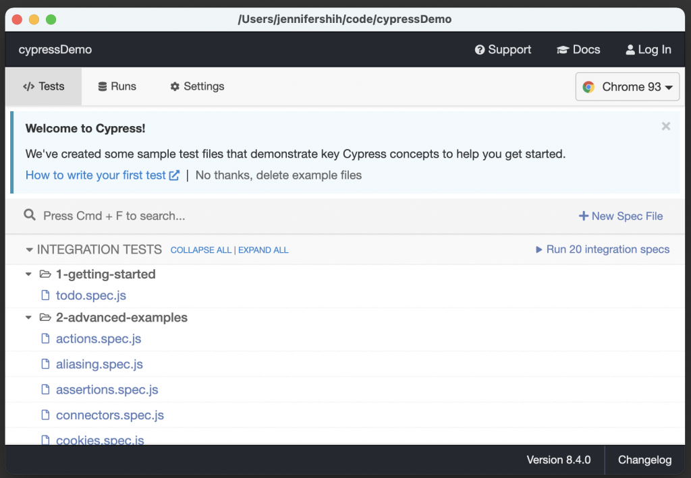Click the assertions.spec.js file icon
The width and height of the screenshot is (691, 478).
[45, 390]
